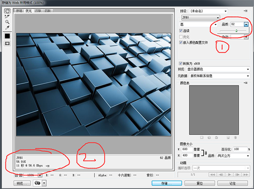
Task: Open the 100% zoom level dropdown
Action: click(x=40, y=175)
